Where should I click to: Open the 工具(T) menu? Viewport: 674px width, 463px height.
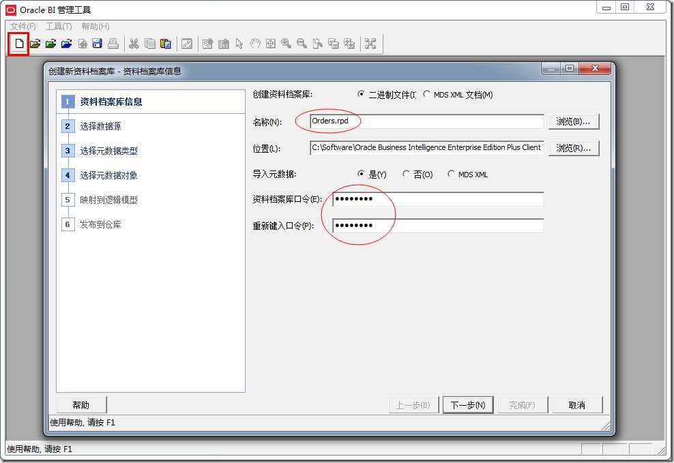point(59,26)
